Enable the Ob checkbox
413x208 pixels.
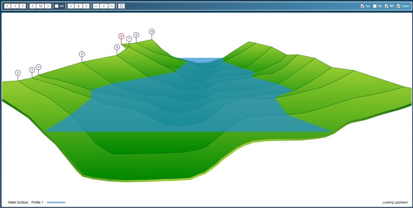pyautogui.click(x=375, y=6)
